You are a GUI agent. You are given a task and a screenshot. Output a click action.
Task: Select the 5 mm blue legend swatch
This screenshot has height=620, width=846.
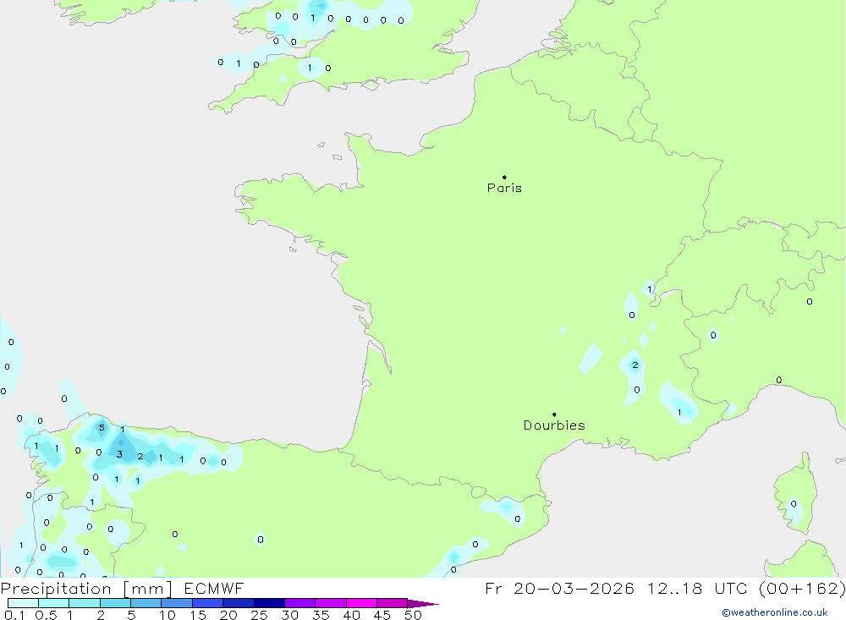point(146,603)
